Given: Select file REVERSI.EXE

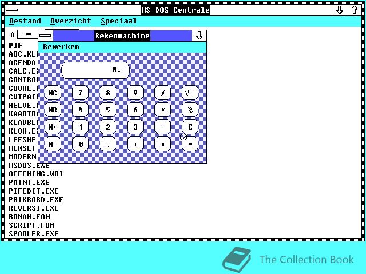Looking at the screenshot, I should tap(34, 208).
